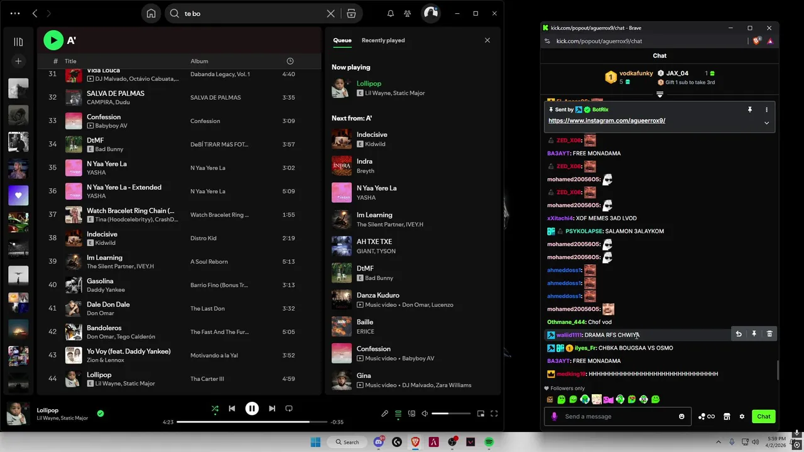Skip to previous track
Screen dimensions: 804x452
pos(232,408)
